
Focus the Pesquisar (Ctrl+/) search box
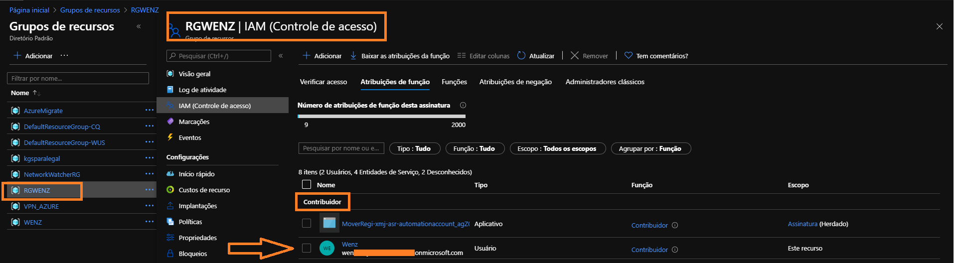point(218,56)
